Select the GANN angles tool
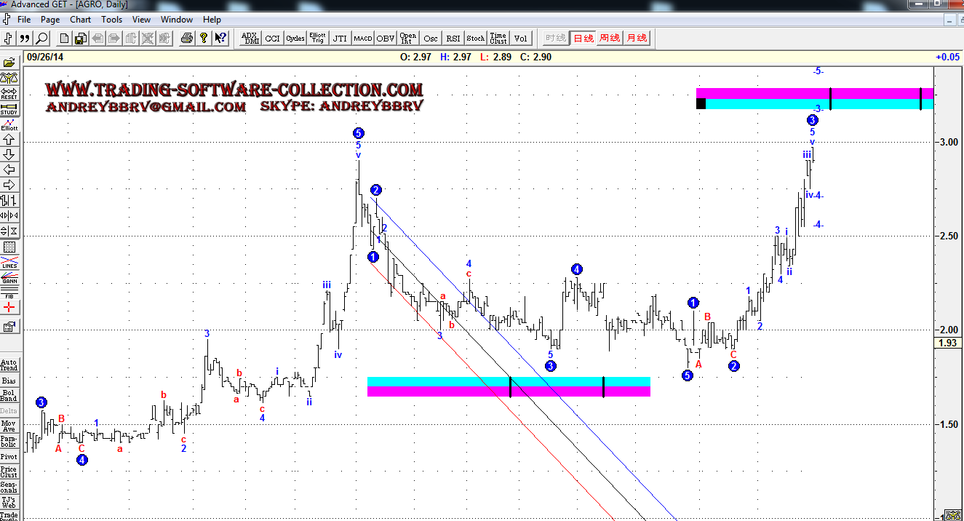The height and width of the screenshot is (521, 964). pos(9,278)
